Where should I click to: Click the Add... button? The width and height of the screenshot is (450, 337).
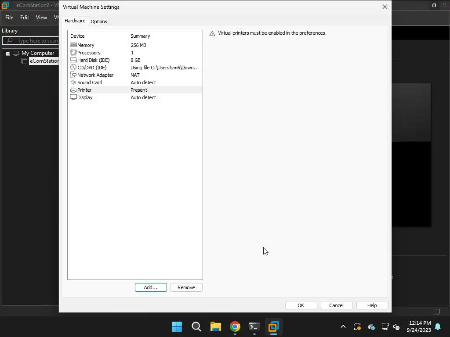[x=151, y=287]
